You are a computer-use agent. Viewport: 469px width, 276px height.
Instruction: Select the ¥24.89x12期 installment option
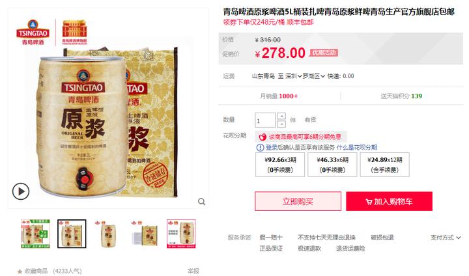point(385,165)
